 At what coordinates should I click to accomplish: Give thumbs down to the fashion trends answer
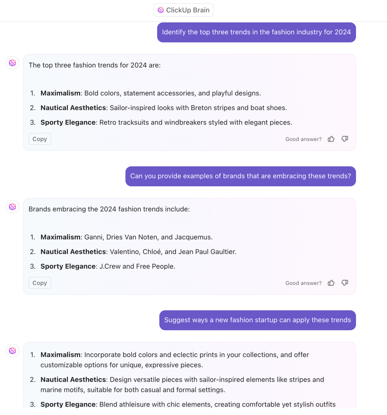pos(345,139)
